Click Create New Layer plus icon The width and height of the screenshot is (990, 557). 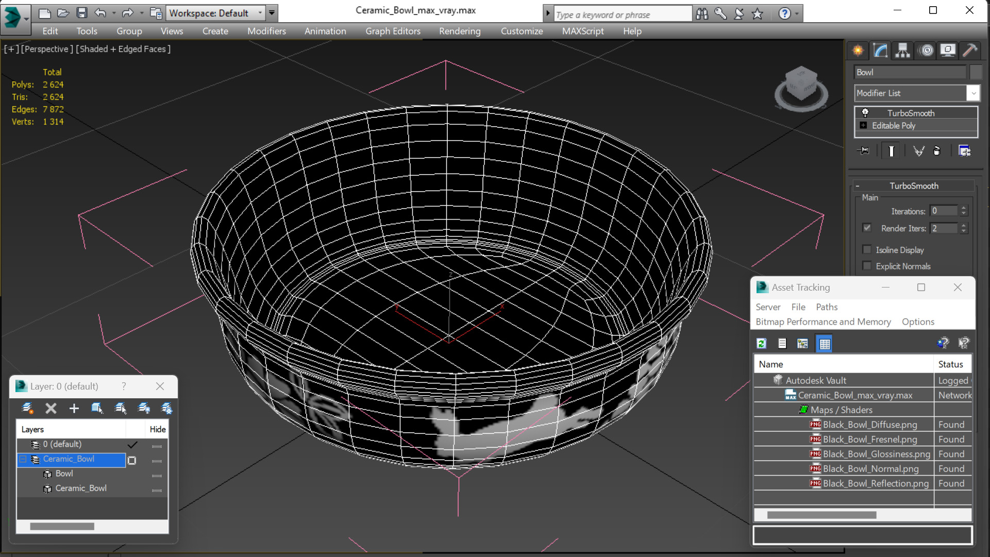(x=74, y=409)
